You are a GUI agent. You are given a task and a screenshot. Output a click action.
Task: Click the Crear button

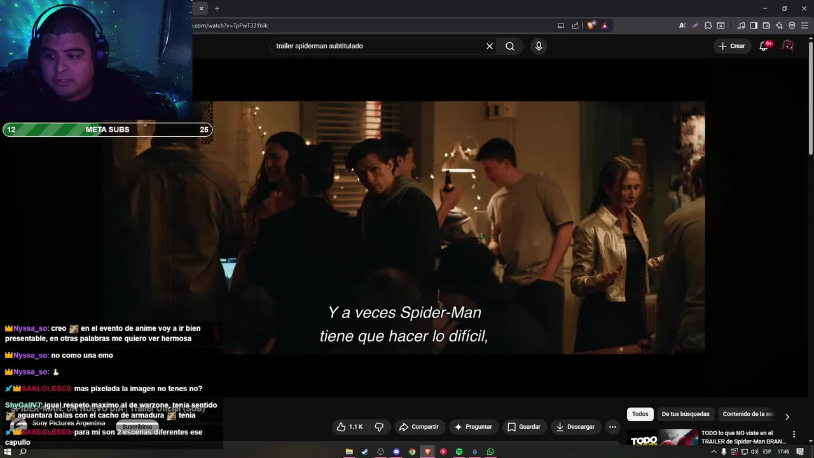(x=731, y=46)
